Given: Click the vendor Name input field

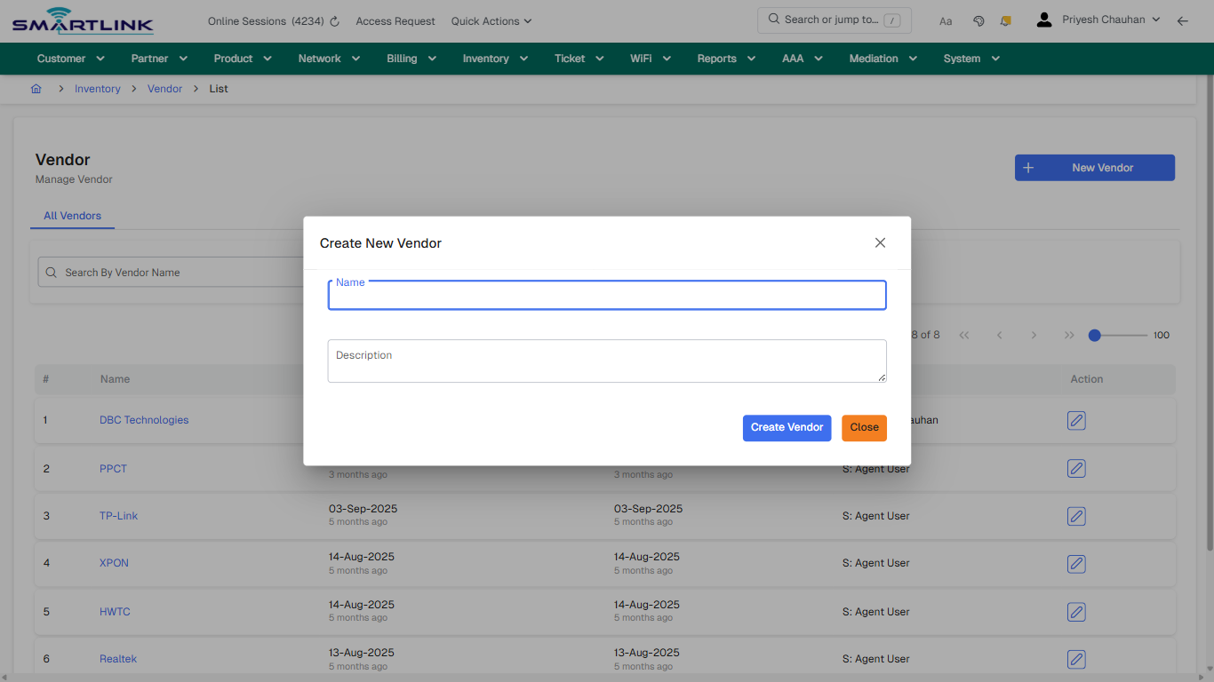Looking at the screenshot, I should [607, 295].
